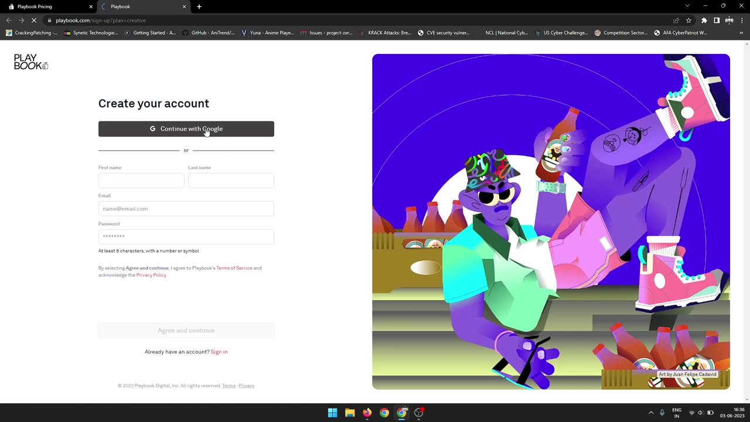Launch Firefox from the taskbar

pos(367,413)
